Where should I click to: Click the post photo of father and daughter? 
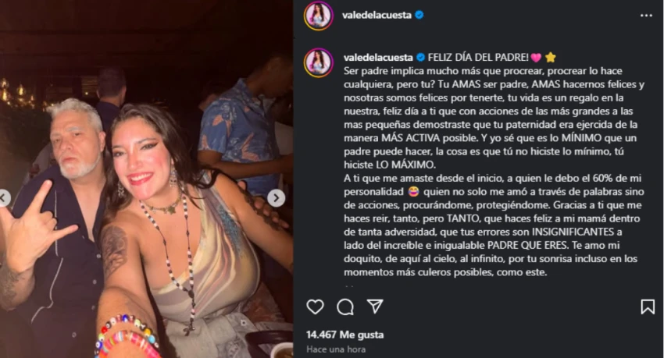pyautogui.click(x=146, y=179)
